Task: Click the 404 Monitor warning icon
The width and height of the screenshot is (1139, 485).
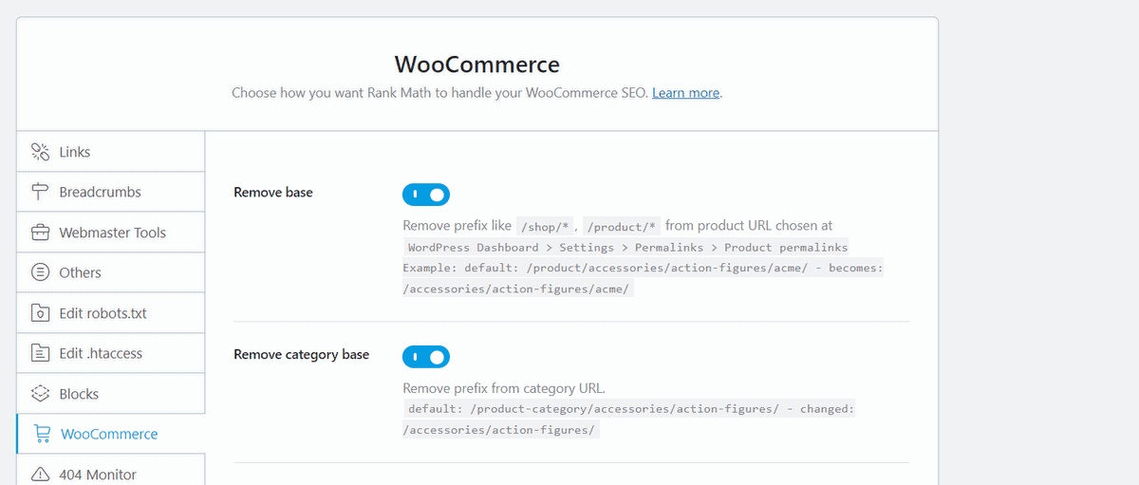Action: click(40, 475)
